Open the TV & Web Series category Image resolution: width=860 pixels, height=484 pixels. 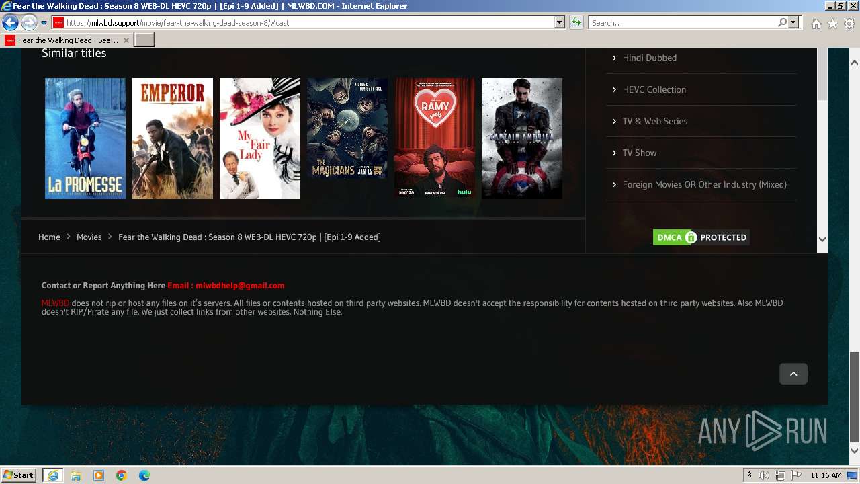[x=654, y=121]
